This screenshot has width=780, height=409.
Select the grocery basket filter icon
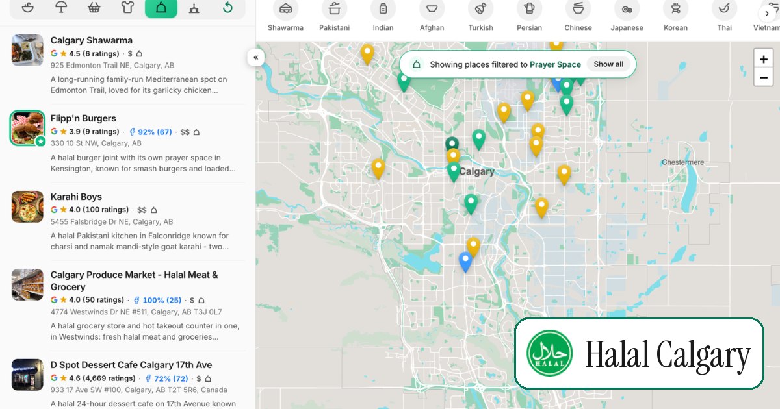click(94, 8)
